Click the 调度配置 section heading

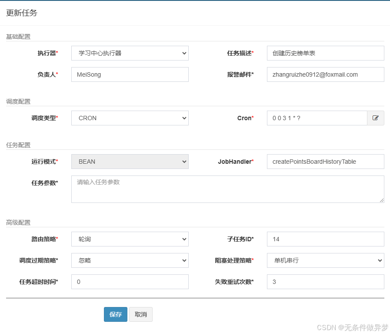(x=18, y=101)
